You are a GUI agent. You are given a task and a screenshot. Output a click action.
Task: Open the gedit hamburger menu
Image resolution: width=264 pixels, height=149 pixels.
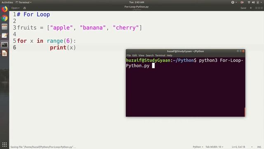(x=251, y=8)
